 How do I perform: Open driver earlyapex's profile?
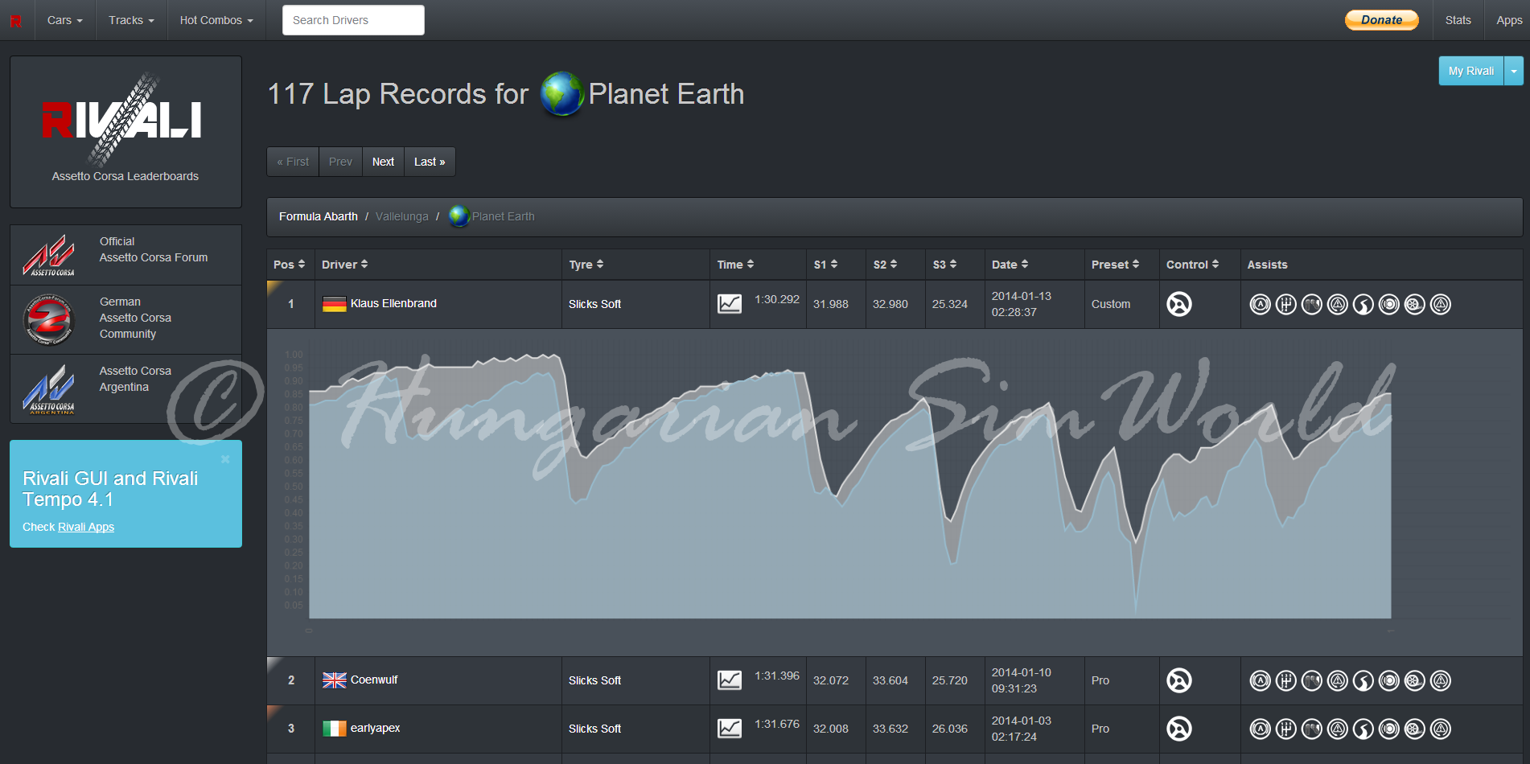(376, 728)
